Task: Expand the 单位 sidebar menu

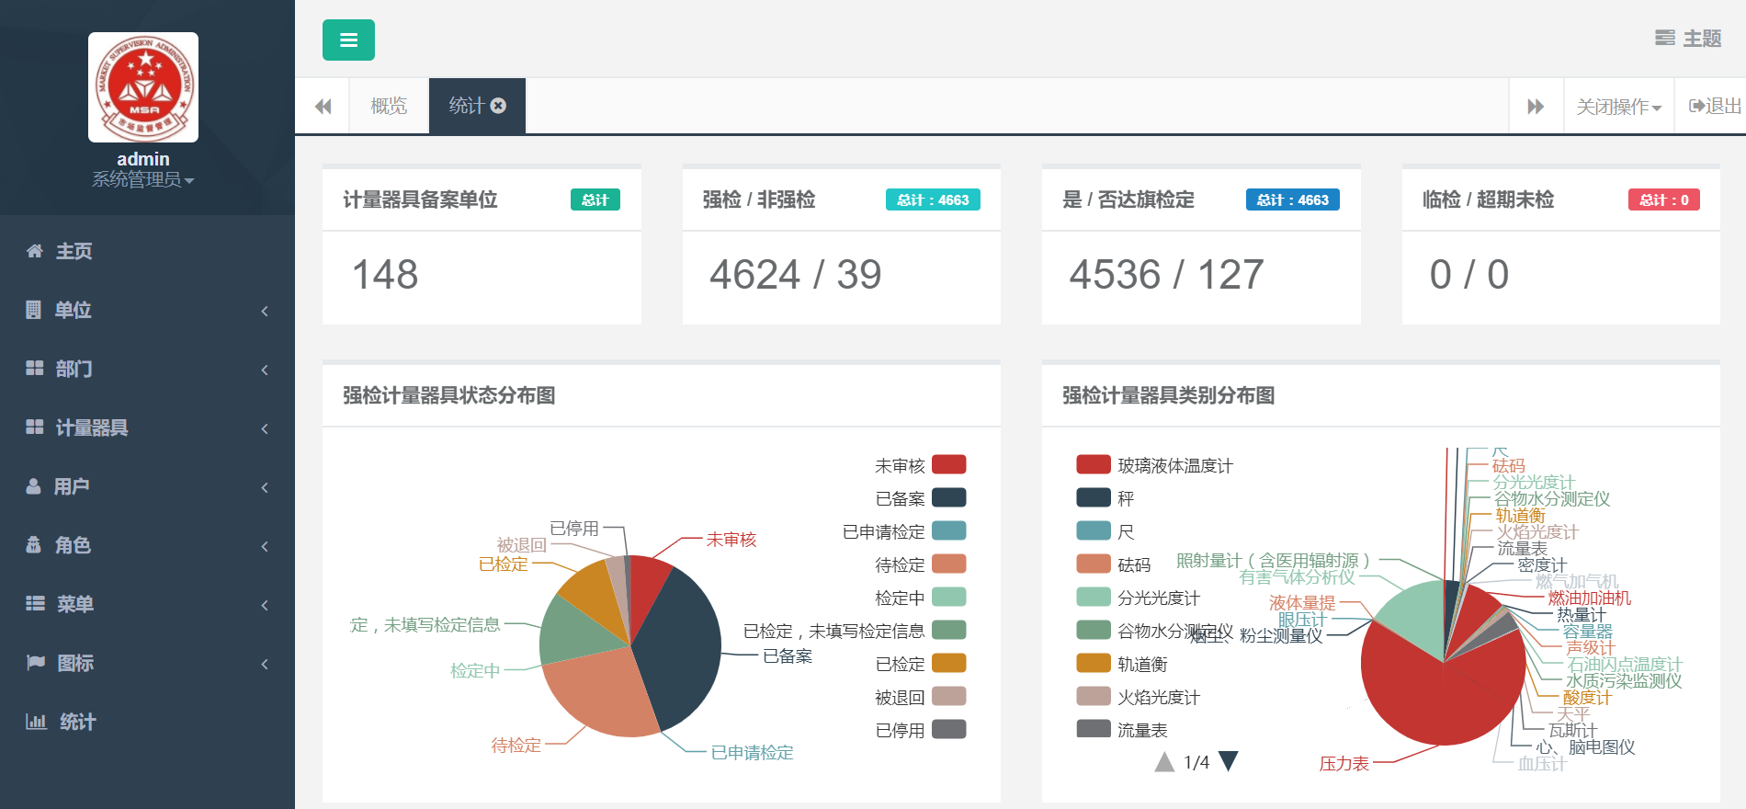Action: (x=74, y=310)
